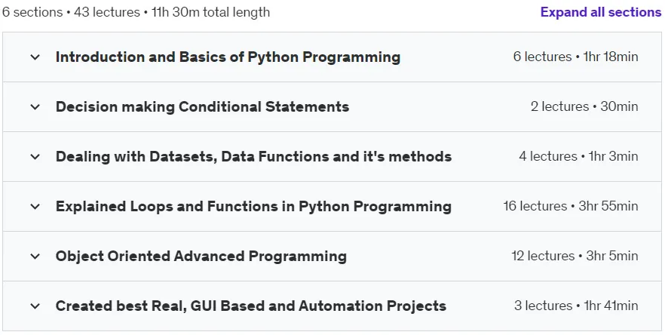Expand chevron beside Introduction and Basics of Python
Screen dimensions: 665x335
(x=35, y=57)
